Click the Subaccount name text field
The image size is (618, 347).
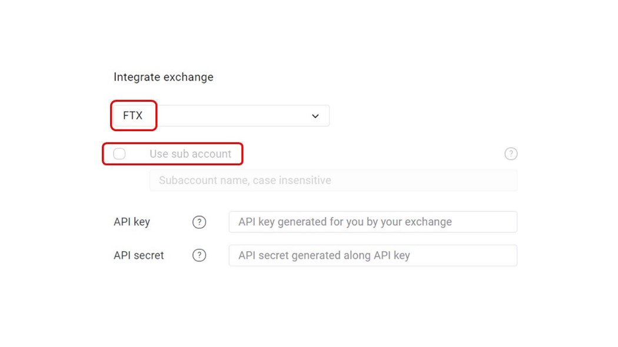[334, 181]
